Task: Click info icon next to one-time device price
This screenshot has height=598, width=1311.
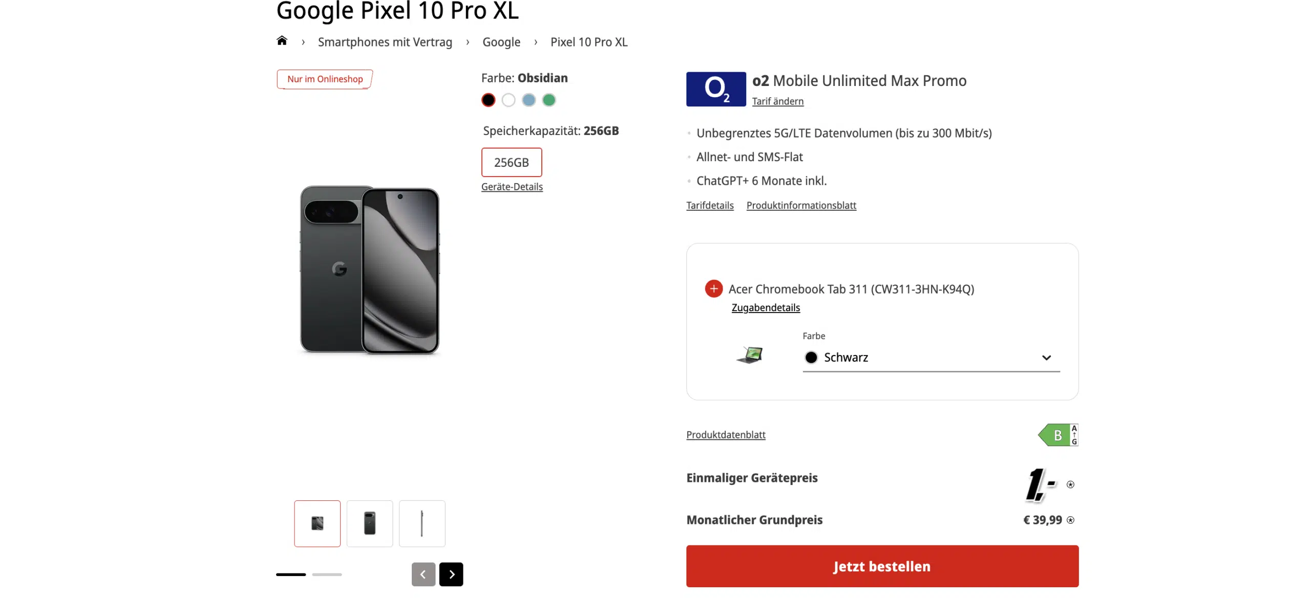Action: [1070, 484]
